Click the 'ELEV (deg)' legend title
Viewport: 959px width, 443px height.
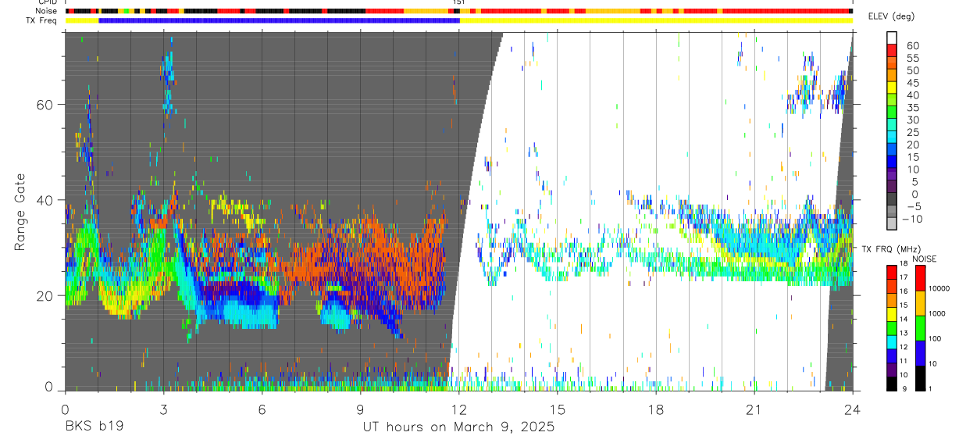pyautogui.click(x=890, y=16)
